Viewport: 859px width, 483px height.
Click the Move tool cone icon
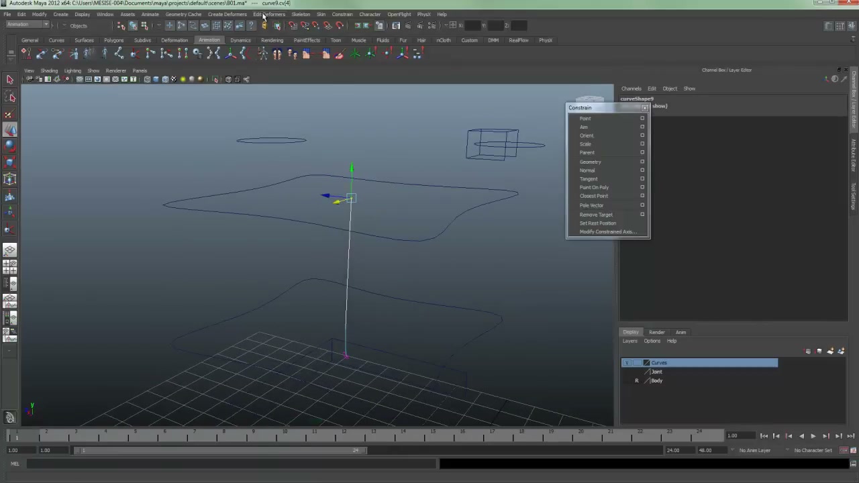(x=10, y=130)
